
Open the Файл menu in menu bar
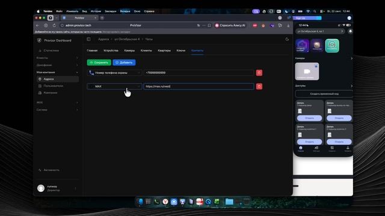[59, 11]
